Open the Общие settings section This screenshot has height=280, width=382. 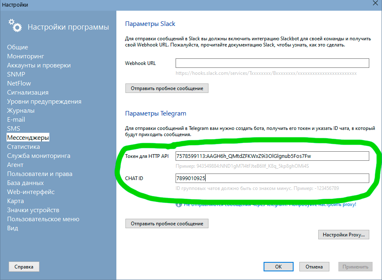point(18,47)
